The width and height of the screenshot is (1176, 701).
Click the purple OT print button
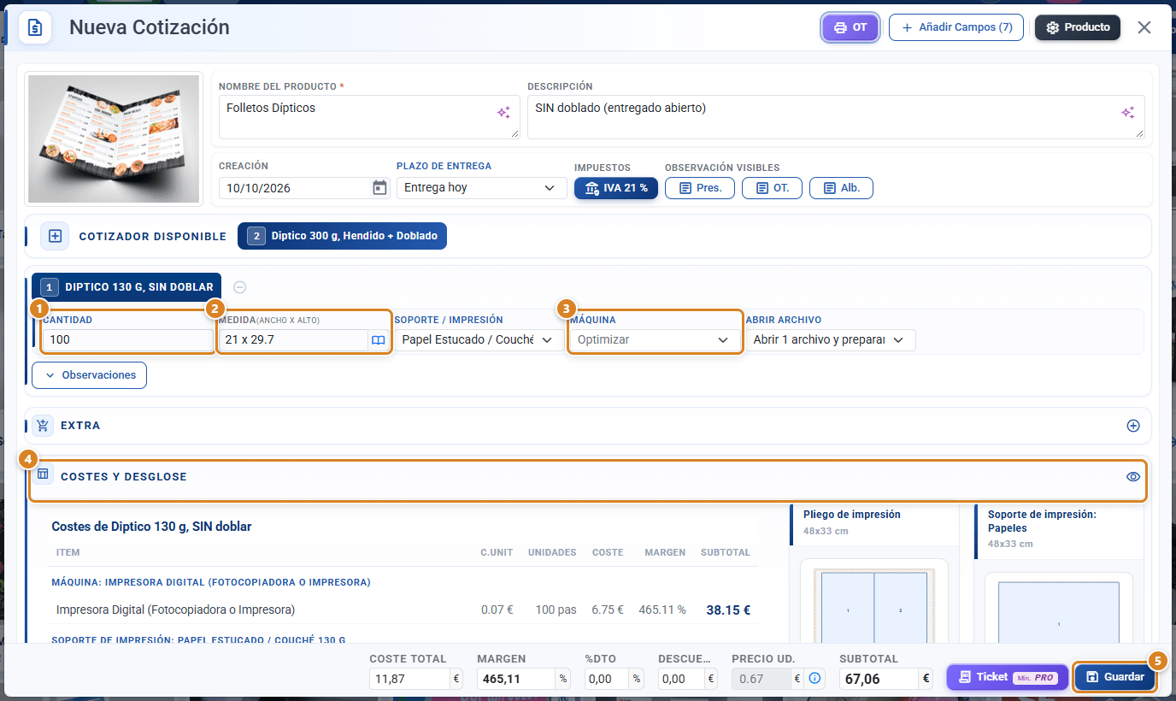point(850,27)
